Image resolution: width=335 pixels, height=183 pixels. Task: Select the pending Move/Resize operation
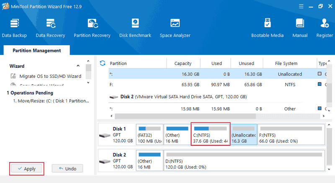[x=51, y=101]
